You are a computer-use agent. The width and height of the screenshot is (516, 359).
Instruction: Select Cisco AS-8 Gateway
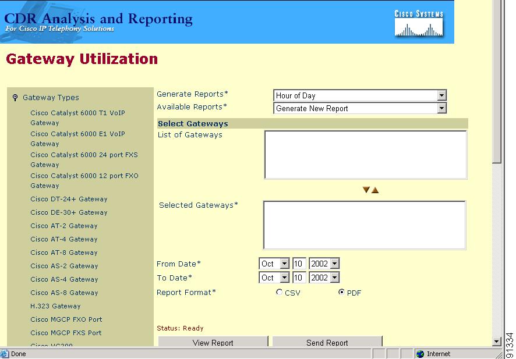click(x=64, y=293)
